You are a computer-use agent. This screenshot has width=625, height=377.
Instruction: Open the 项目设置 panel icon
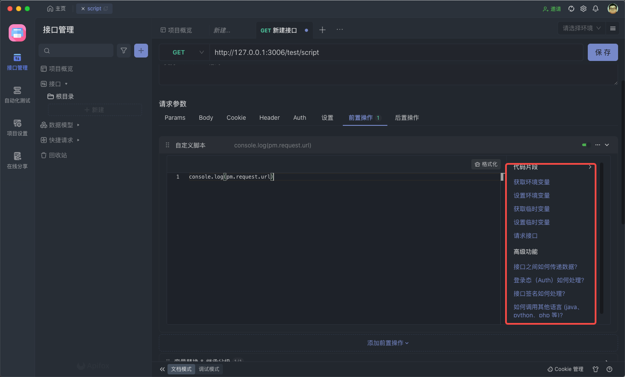coord(17,128)
